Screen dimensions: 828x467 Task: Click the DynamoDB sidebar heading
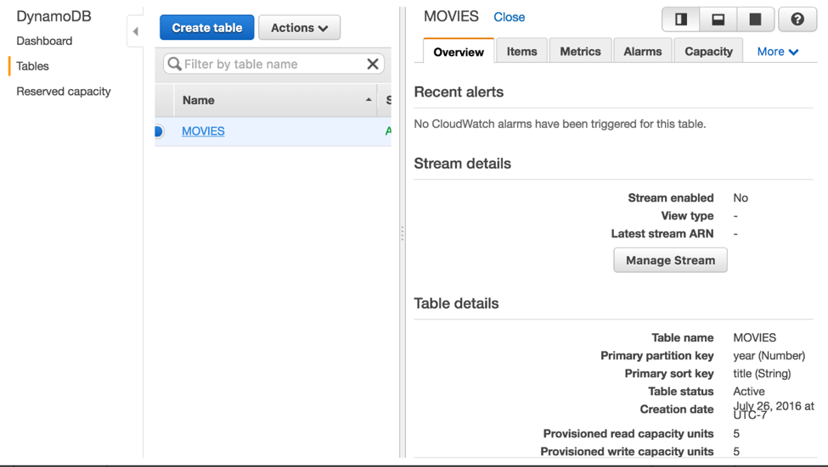[x=54, y=16]
